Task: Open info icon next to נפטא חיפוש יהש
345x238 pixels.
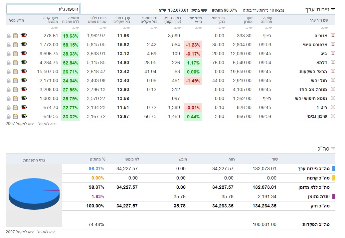Action: [333, 98]
